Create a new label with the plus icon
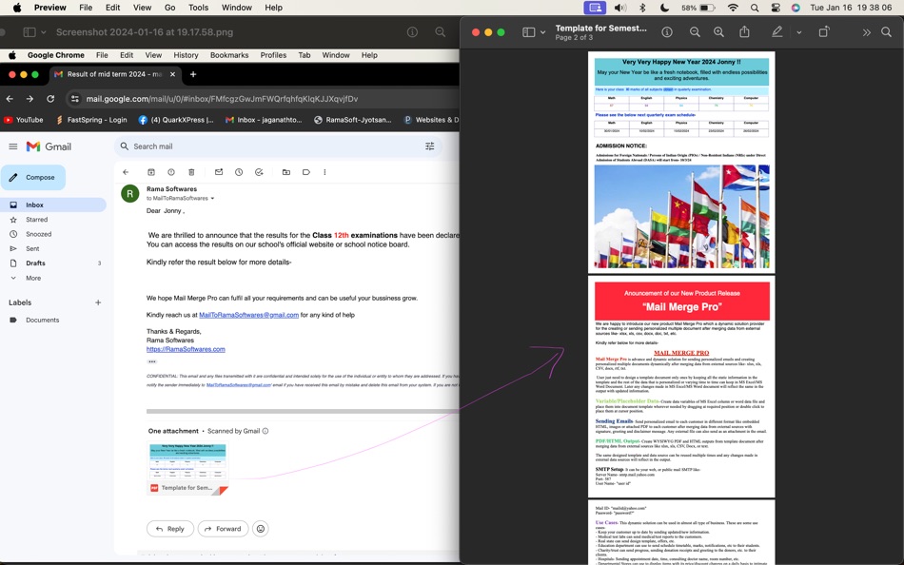 (98, 302)
